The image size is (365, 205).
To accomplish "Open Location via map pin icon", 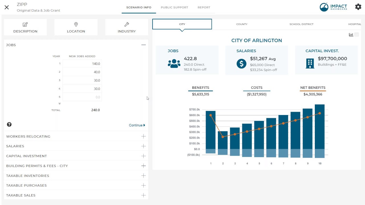I will [76, 24].
